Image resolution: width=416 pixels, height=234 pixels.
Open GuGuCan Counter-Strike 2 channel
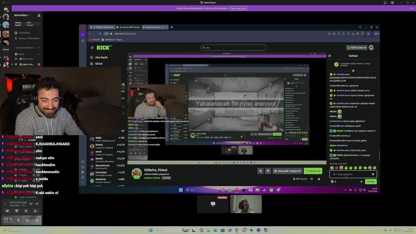(107, 180)
